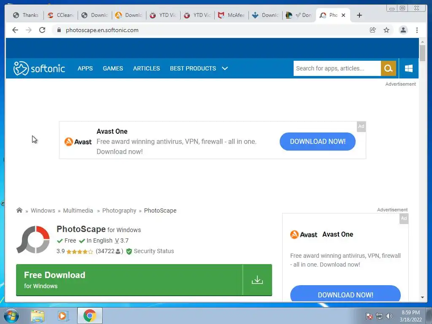This screenshot has height=324, width=432.
Task: Open a new browser tab
Action: (x=359, y=15)
